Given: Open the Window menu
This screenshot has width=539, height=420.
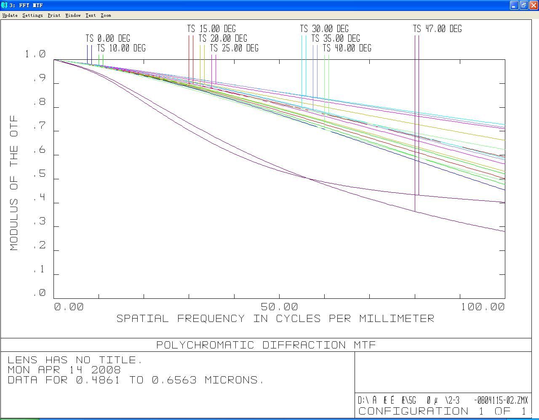Looking at the screenshot, I should click(x=73, y=15).
